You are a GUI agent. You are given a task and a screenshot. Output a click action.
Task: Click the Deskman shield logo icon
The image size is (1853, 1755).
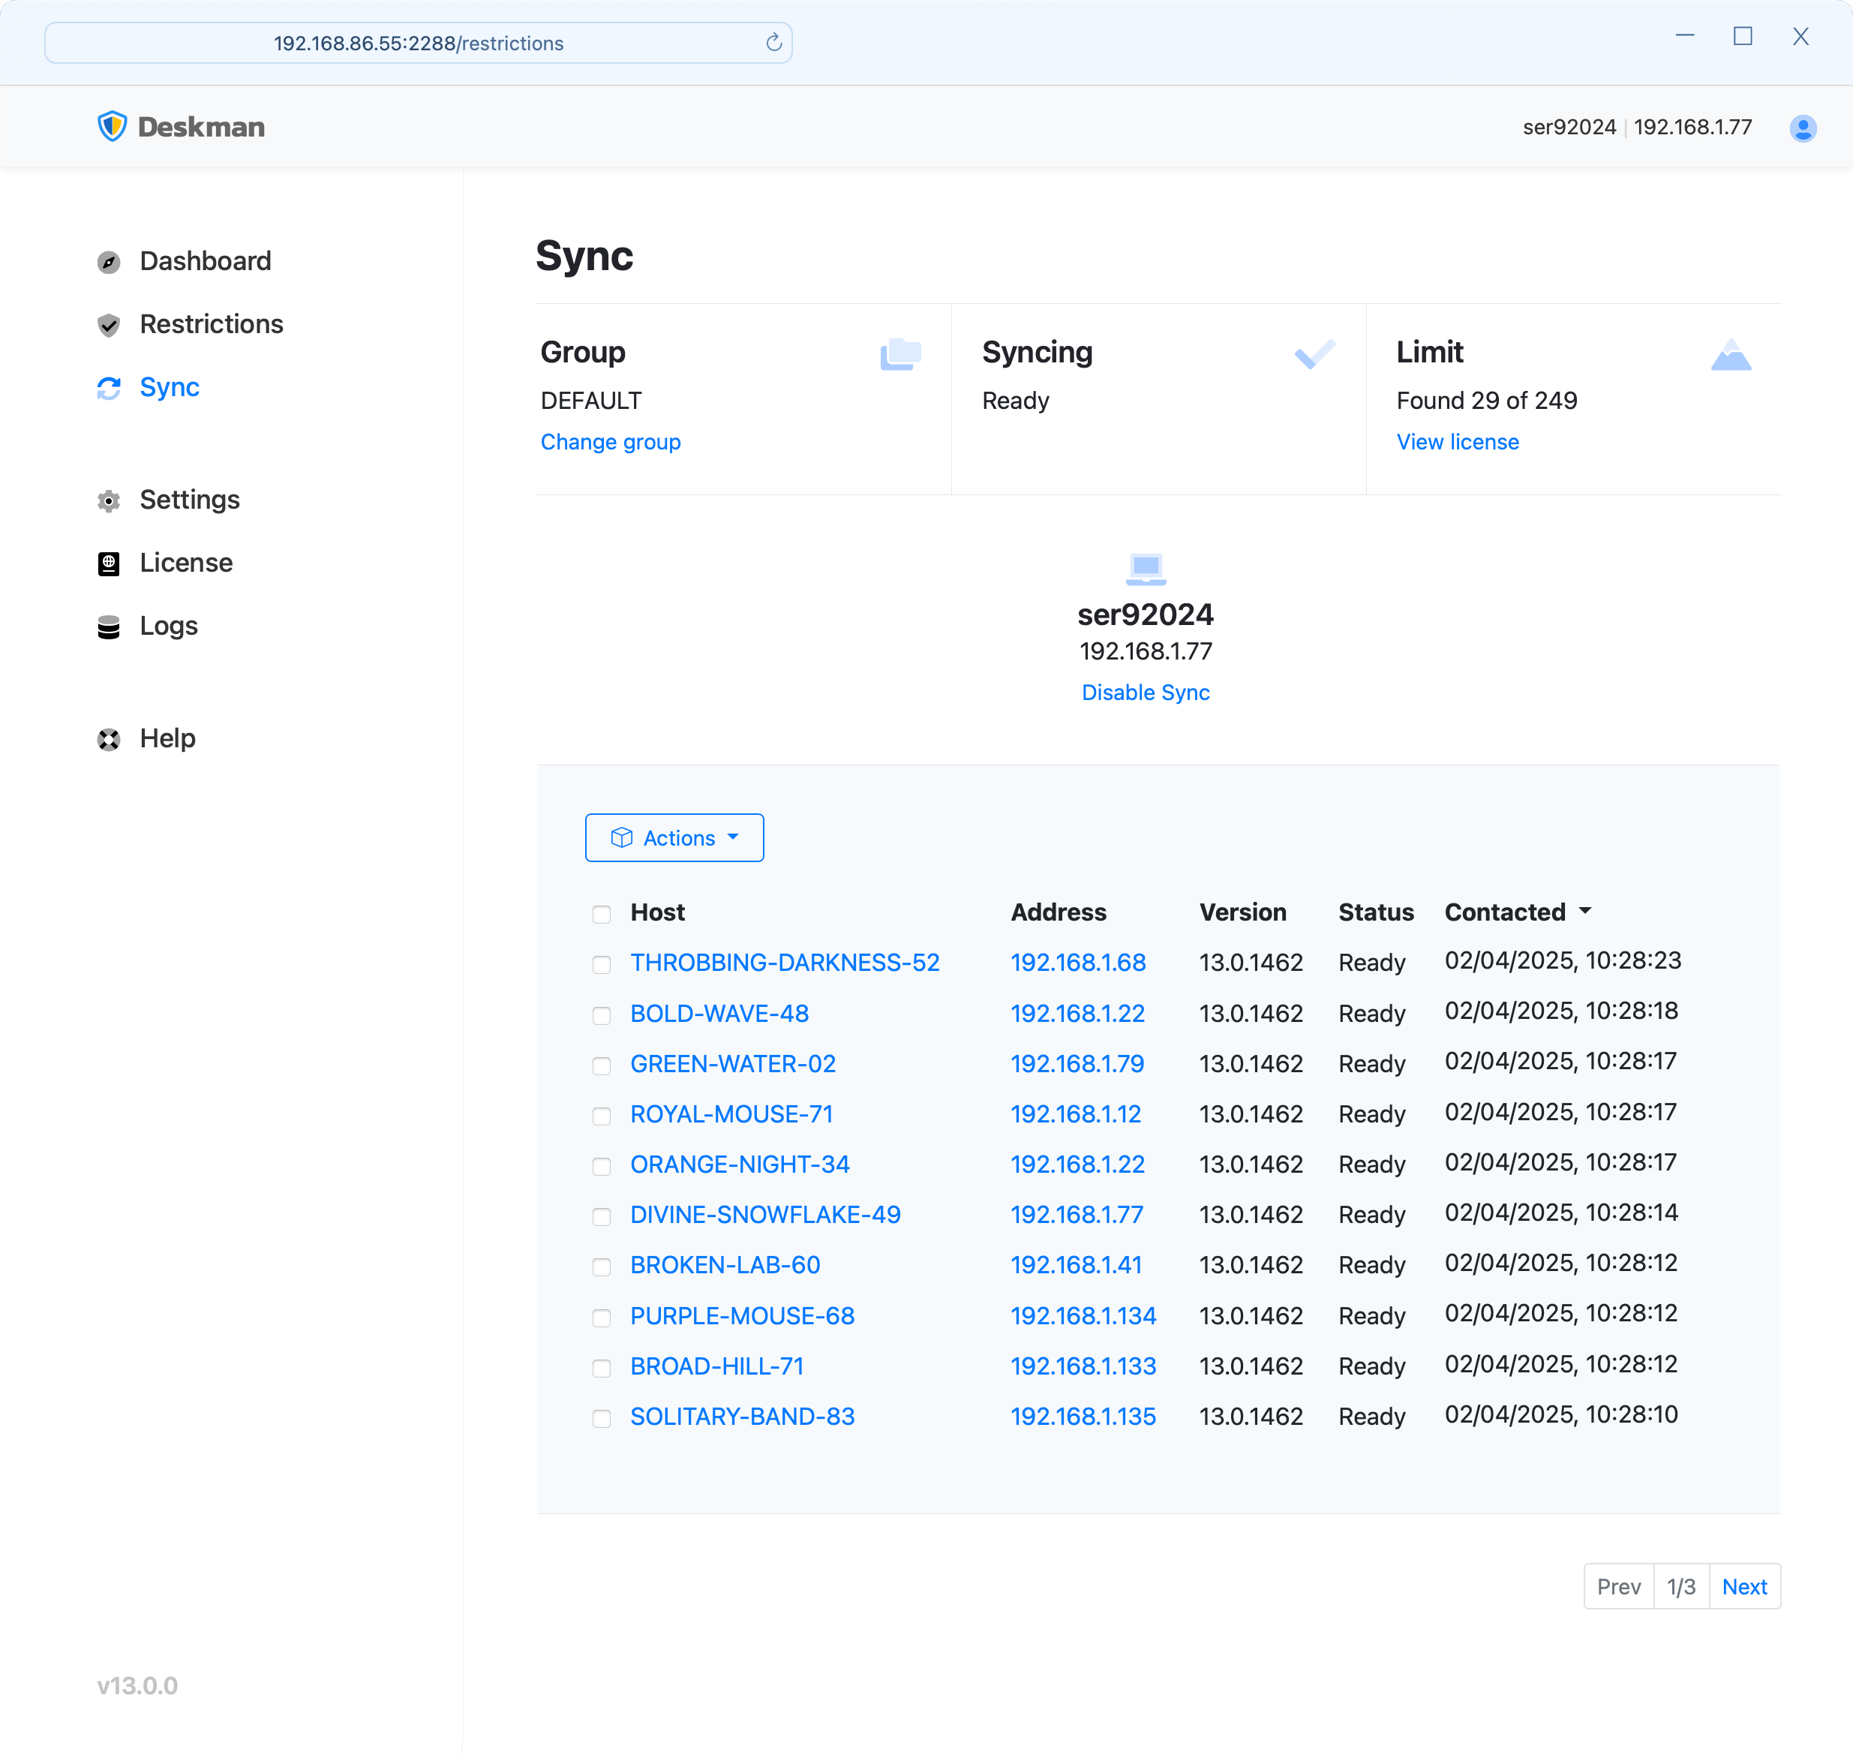[113, 128]
